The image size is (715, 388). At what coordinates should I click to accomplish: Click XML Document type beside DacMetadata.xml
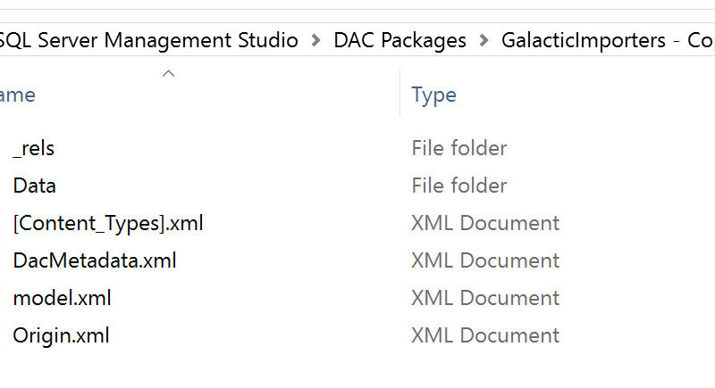485,260
